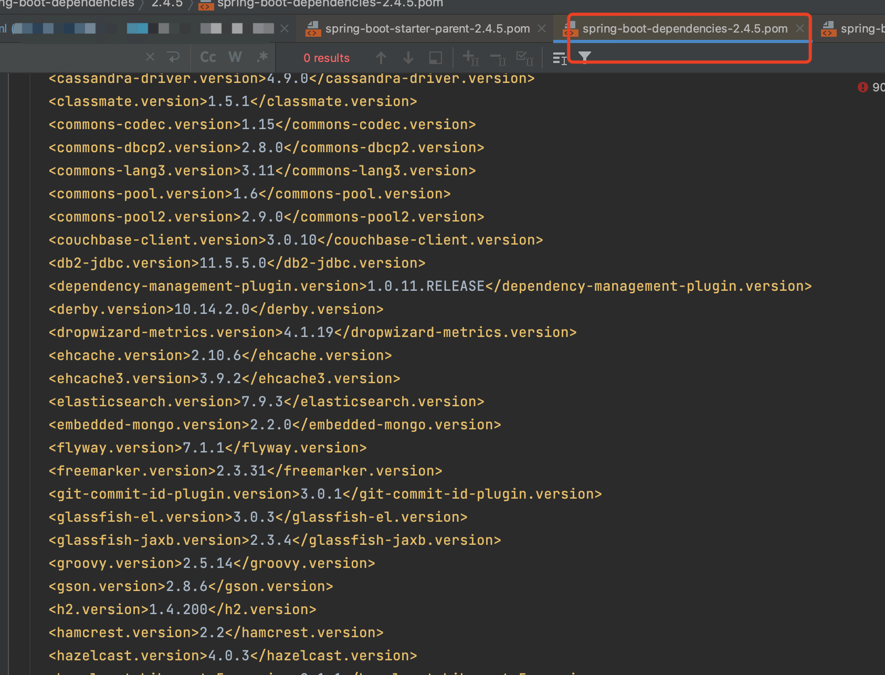Image resolution: width=885 pixels, height=675 pixels.
Task: Clear the search field text
Action: [x=150, y=57]
